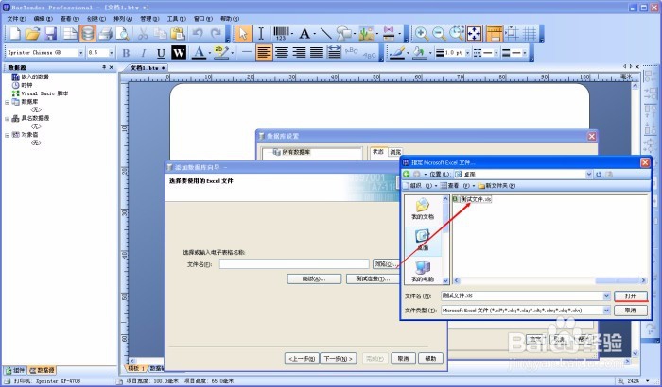662x387 pixels.
Task: Click the Paste clipboard icon
Action: point(178,34)
